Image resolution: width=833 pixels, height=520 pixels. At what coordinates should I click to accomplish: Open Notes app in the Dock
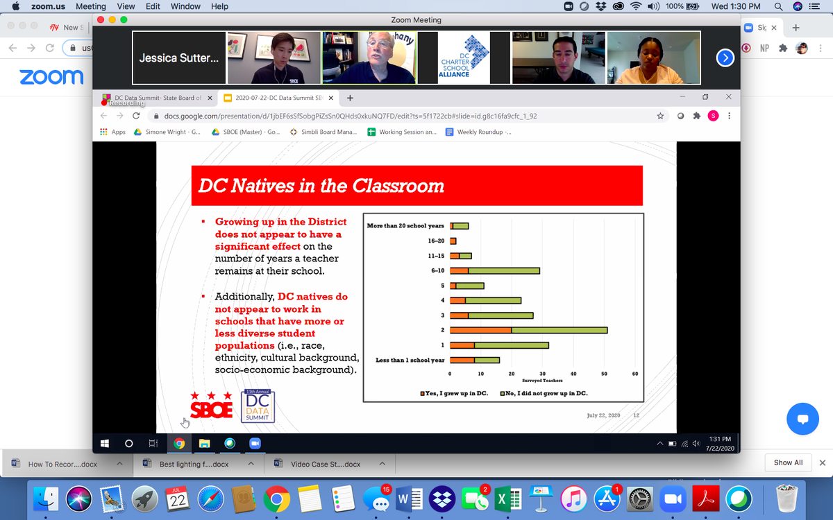click(309, 499)
